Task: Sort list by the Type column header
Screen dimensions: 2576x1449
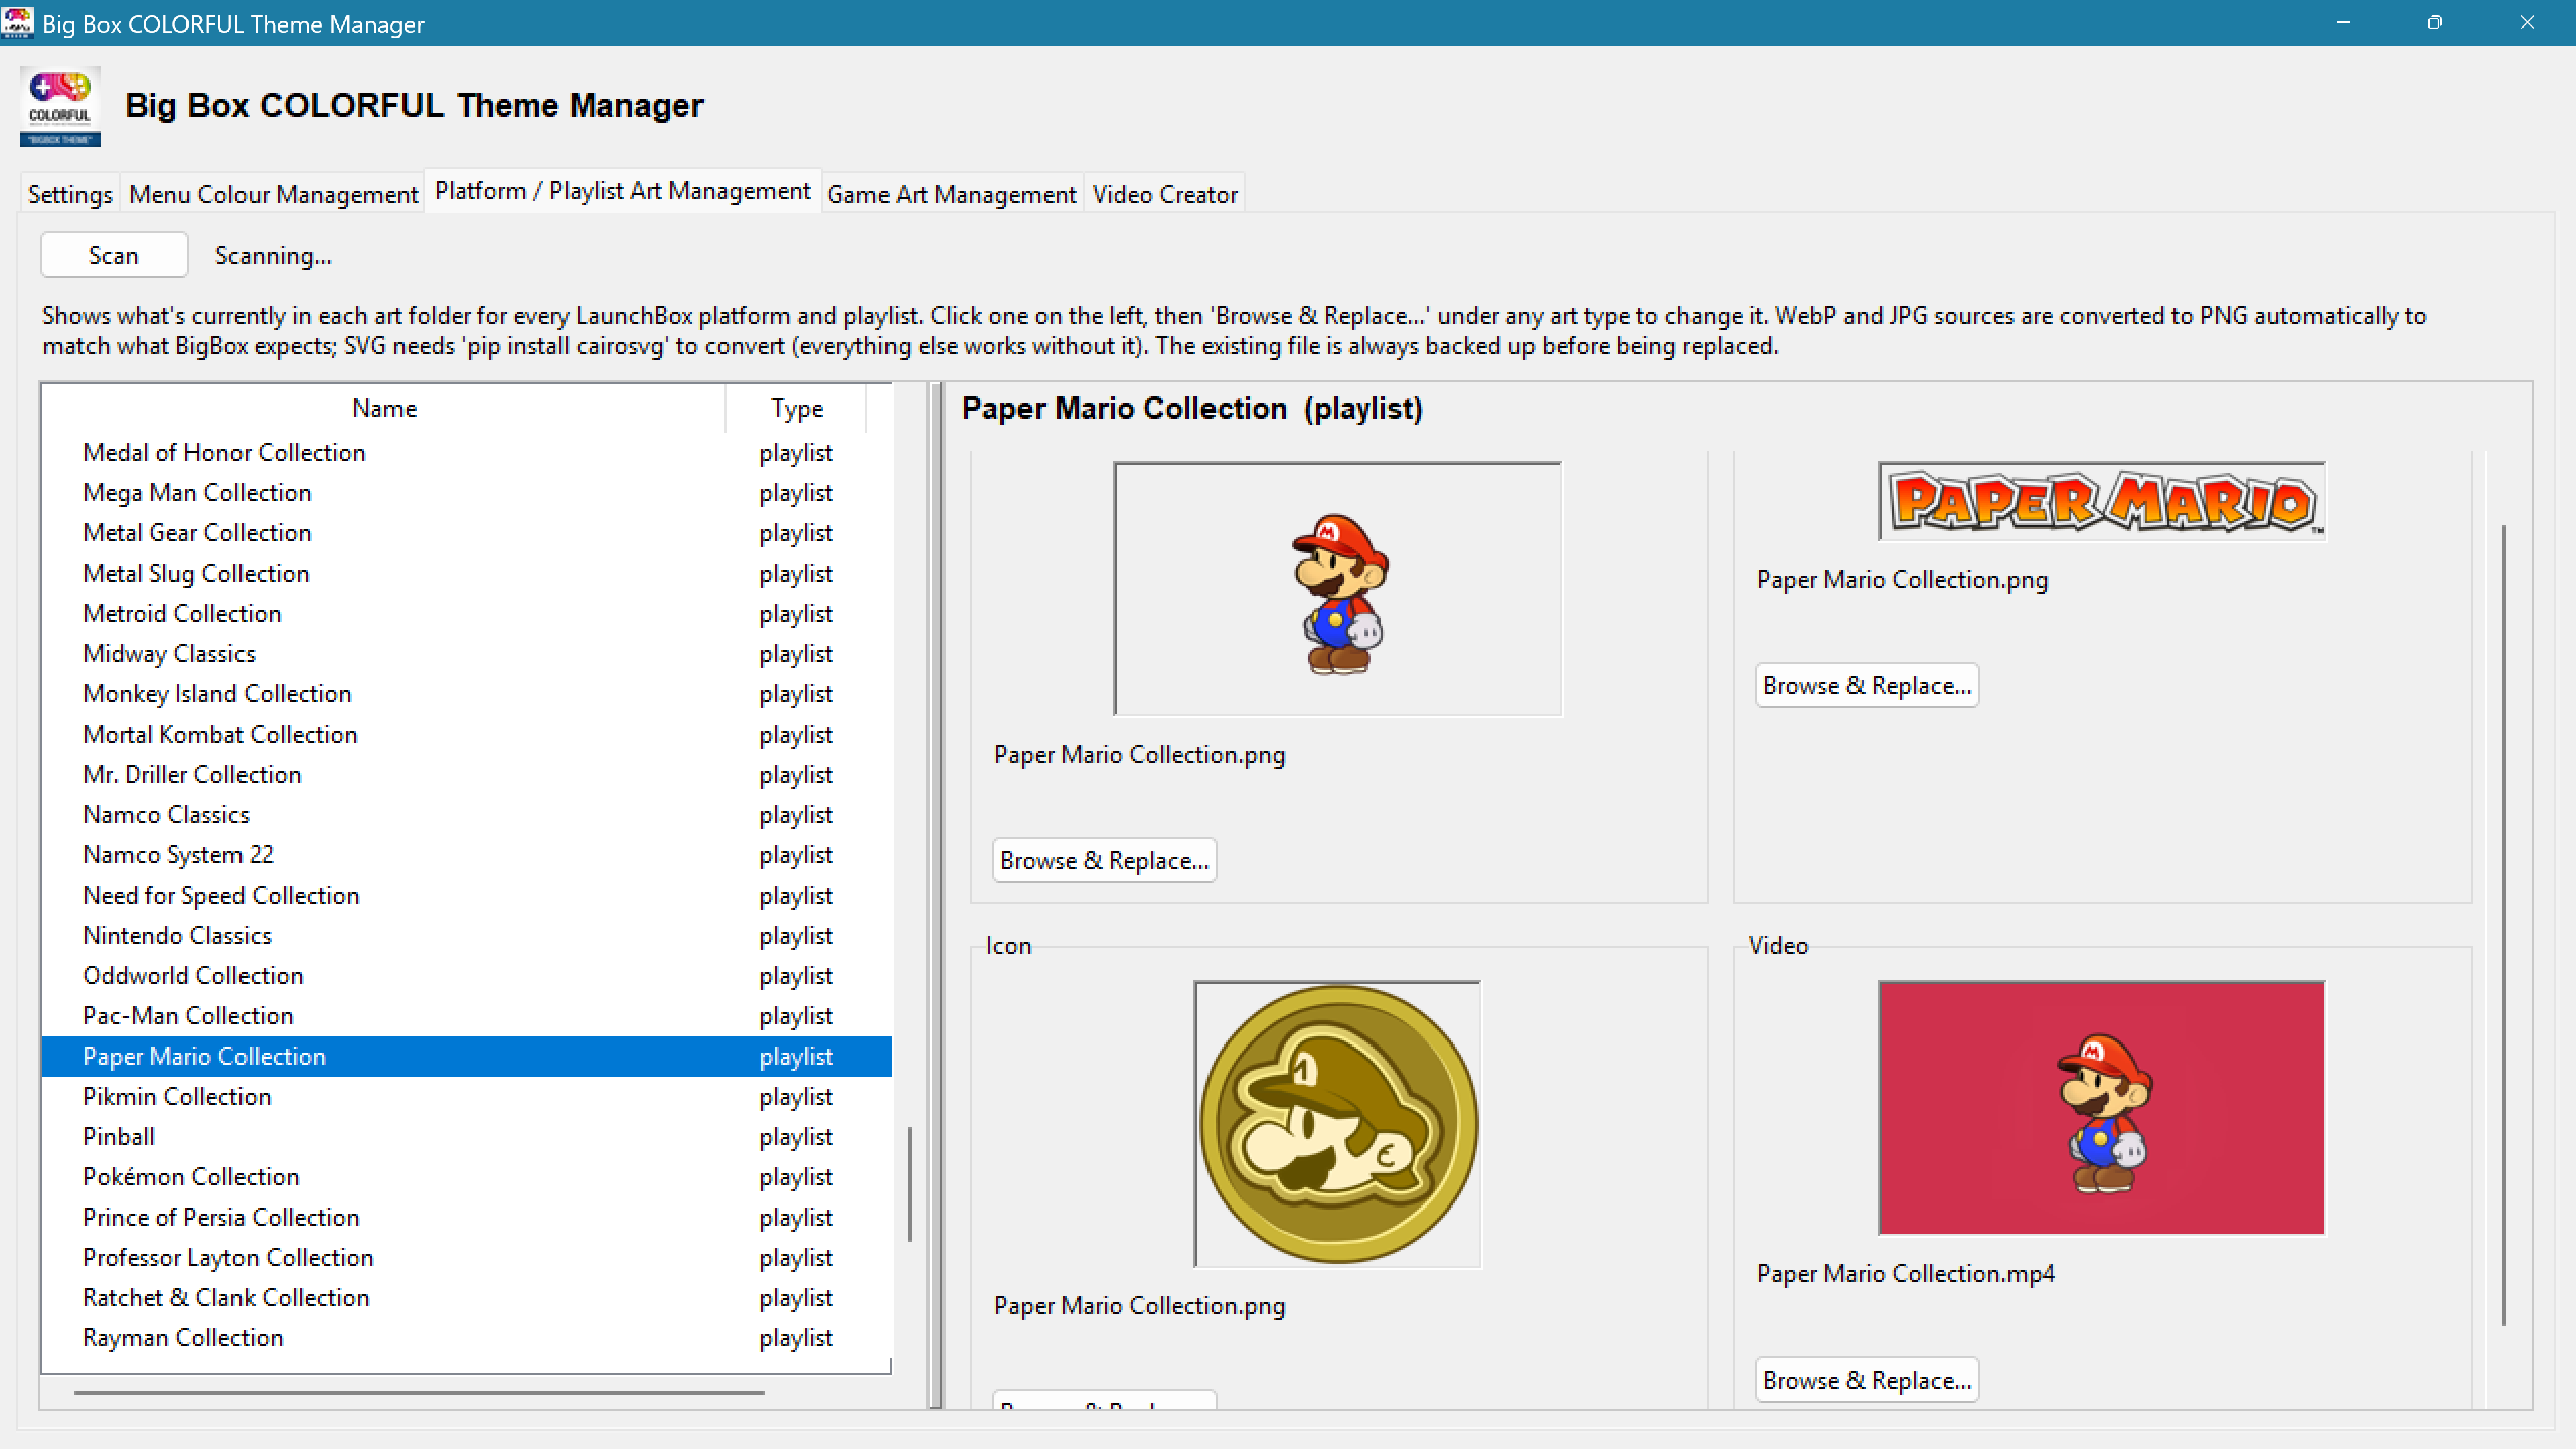Action: tap(796, 408)
